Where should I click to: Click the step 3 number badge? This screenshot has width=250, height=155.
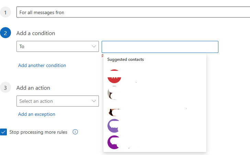click(5, 88)
